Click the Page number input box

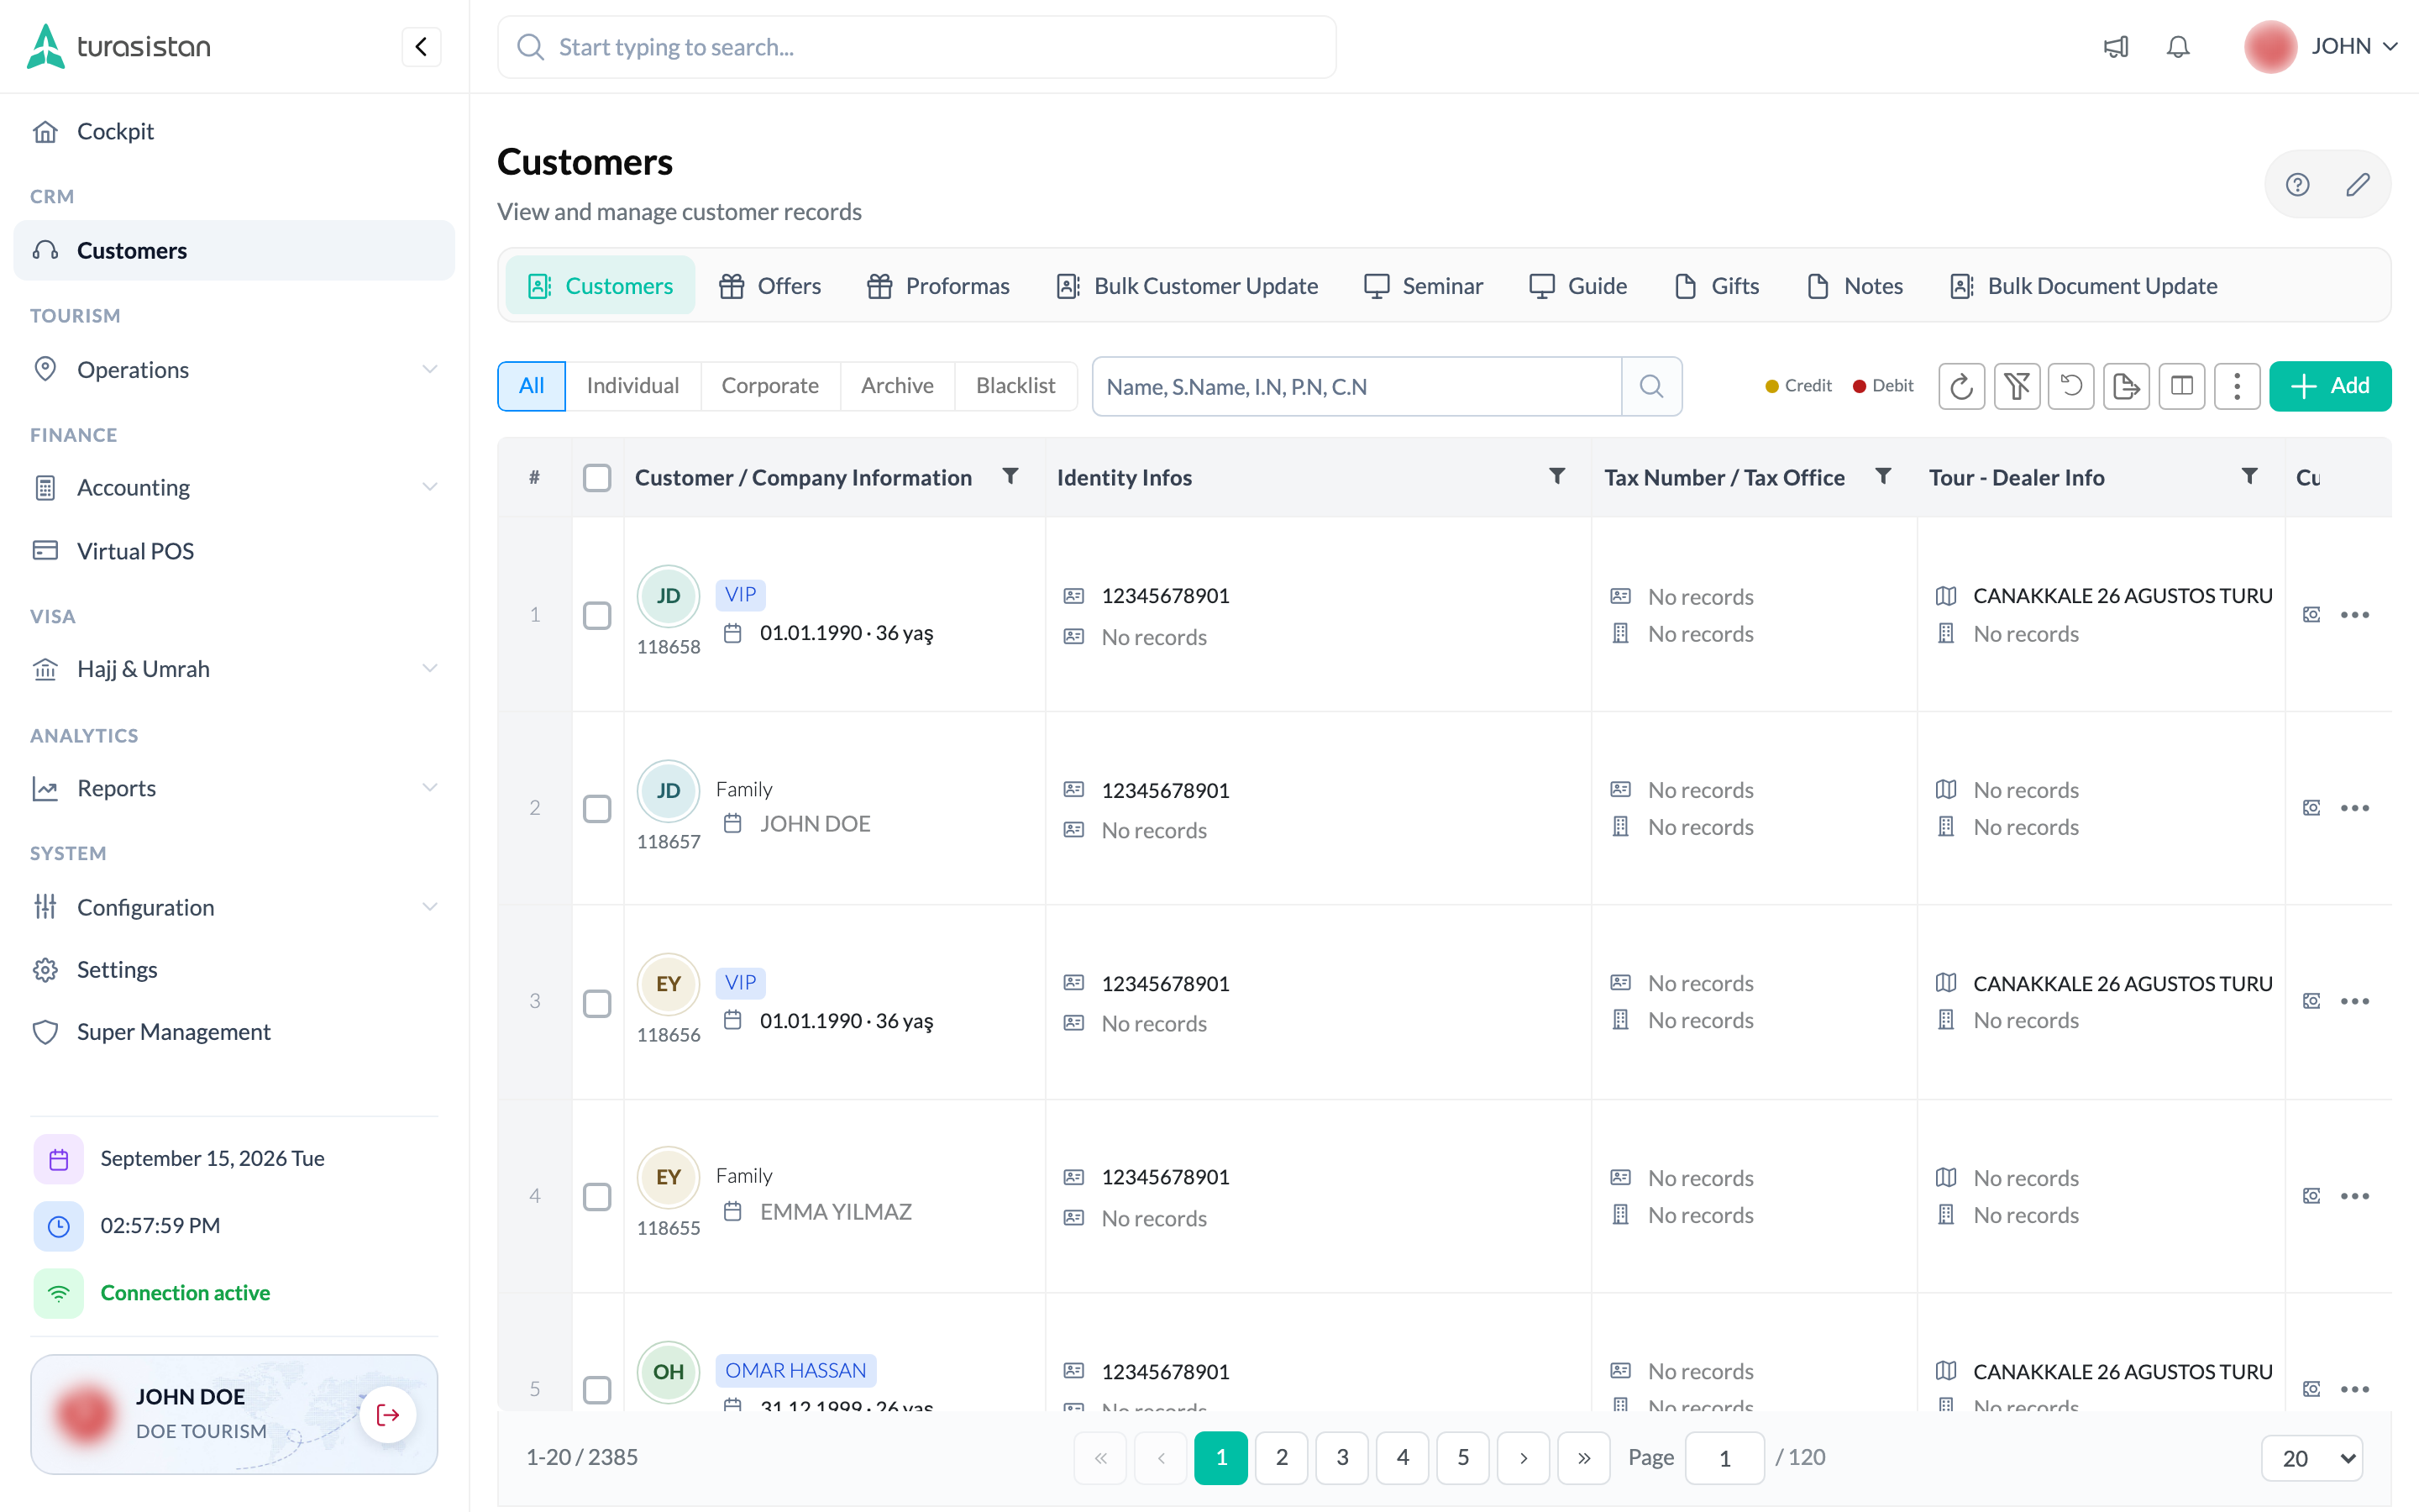coord(1724,1458)
